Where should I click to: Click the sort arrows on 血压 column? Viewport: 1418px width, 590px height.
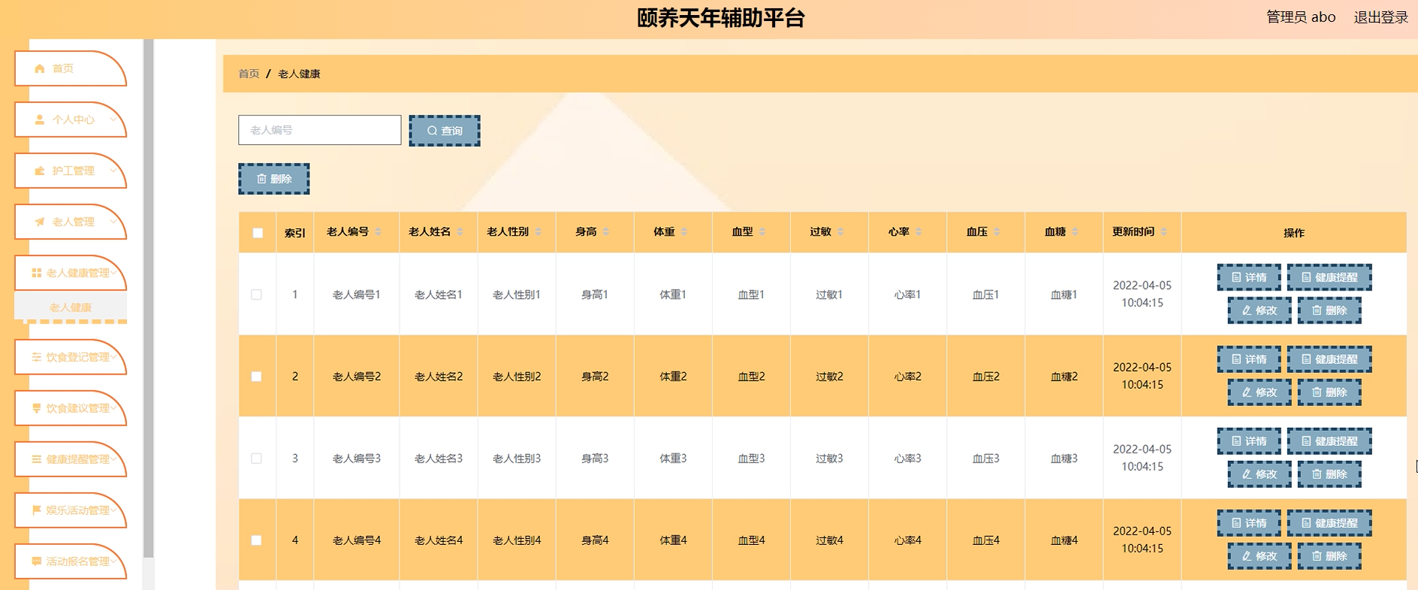click(997, 232)
